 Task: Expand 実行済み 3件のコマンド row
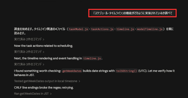tap(29, 64)
